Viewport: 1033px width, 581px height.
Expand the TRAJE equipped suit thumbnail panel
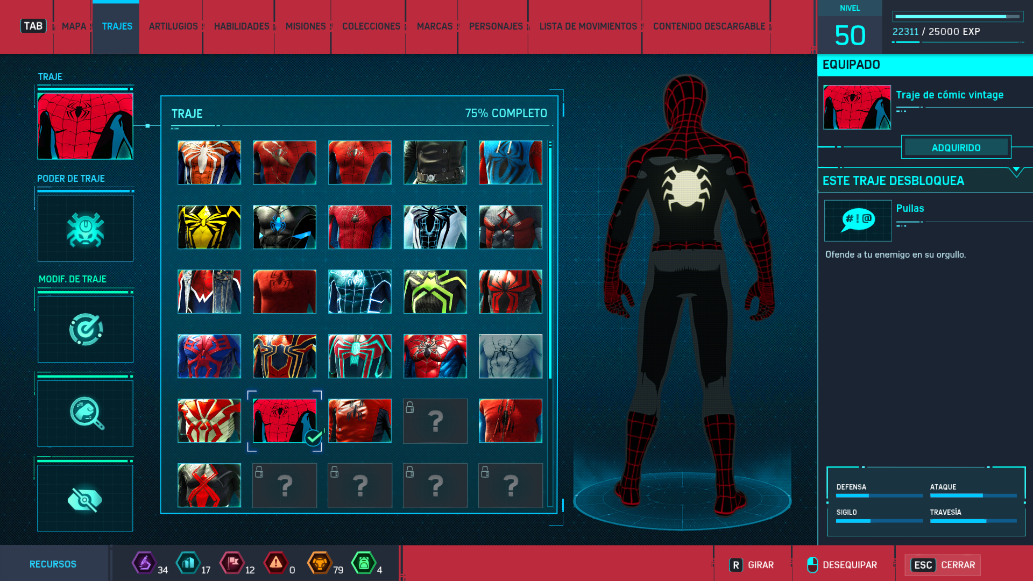click(x=86, y=126)
